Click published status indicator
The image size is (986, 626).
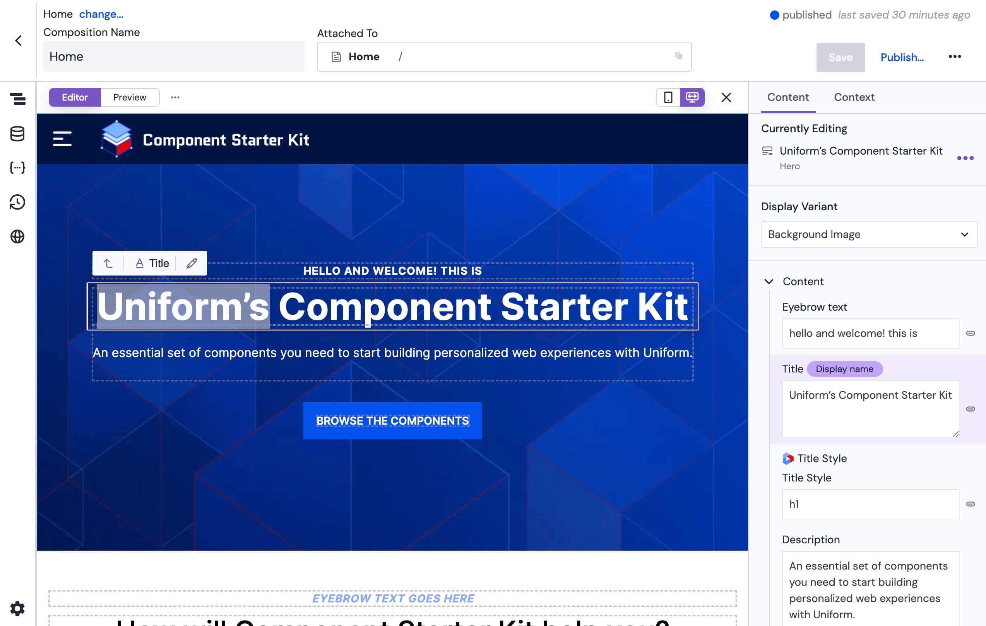801,15
